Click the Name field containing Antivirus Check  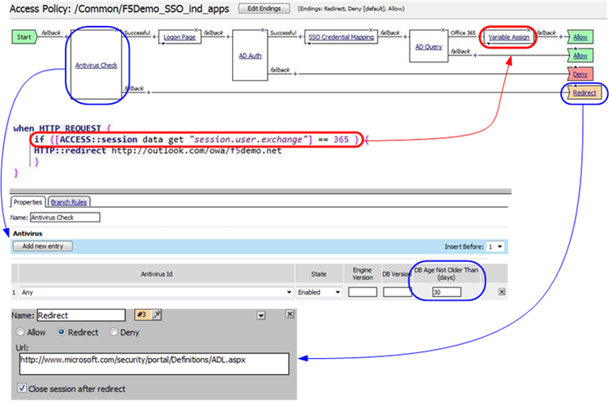pyautogui.click(x=65, y=218)
